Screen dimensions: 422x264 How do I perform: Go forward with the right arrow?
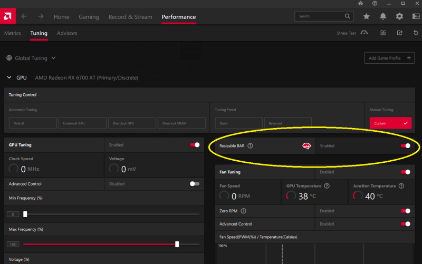pyautogui.click(x=41, y=16)
